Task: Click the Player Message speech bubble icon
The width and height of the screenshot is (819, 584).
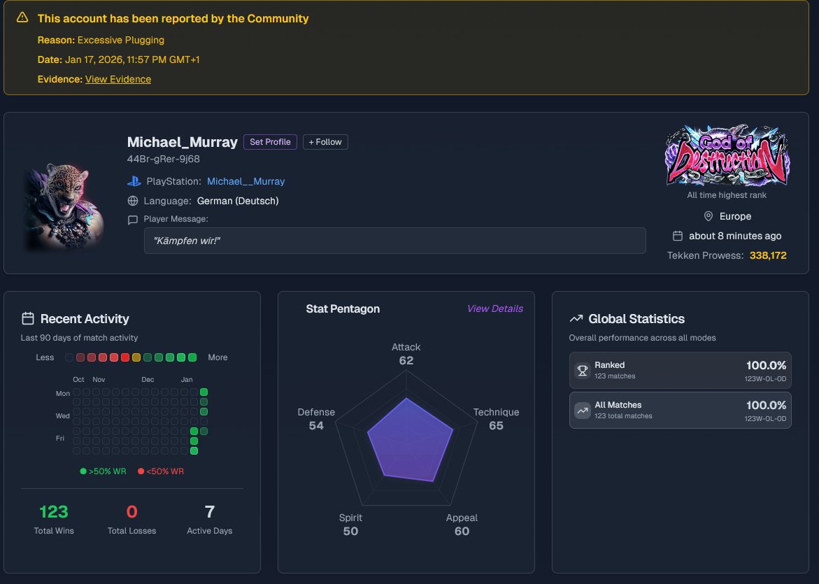Action: [x=133, y=220]
